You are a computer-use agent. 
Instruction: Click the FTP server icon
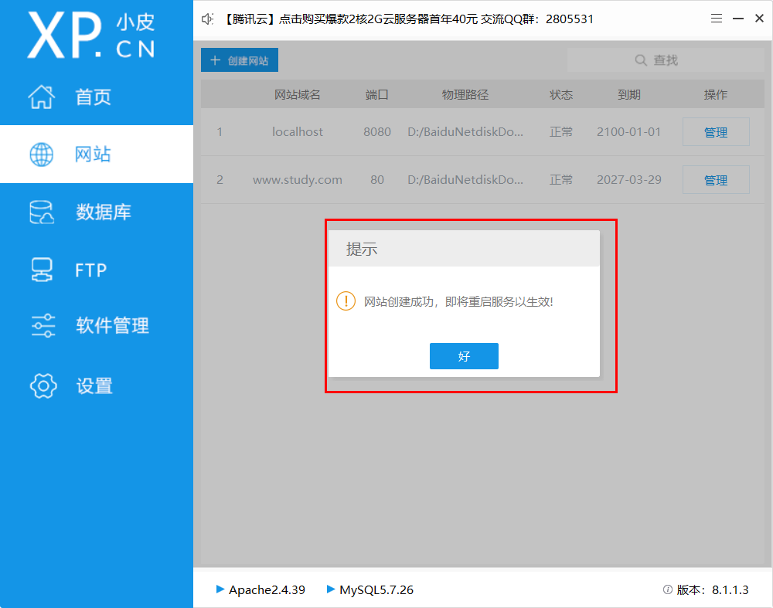42,270
